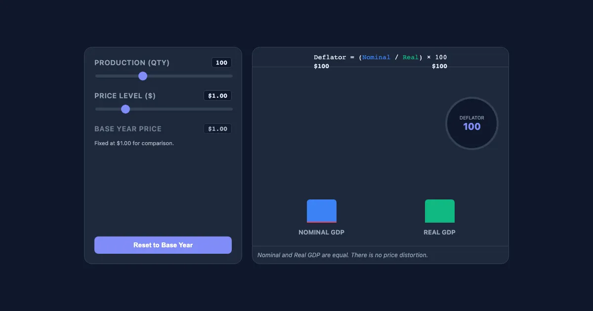Click the 'Nominal and Real GDP are equal' message
593x311 pixels.
342,255
